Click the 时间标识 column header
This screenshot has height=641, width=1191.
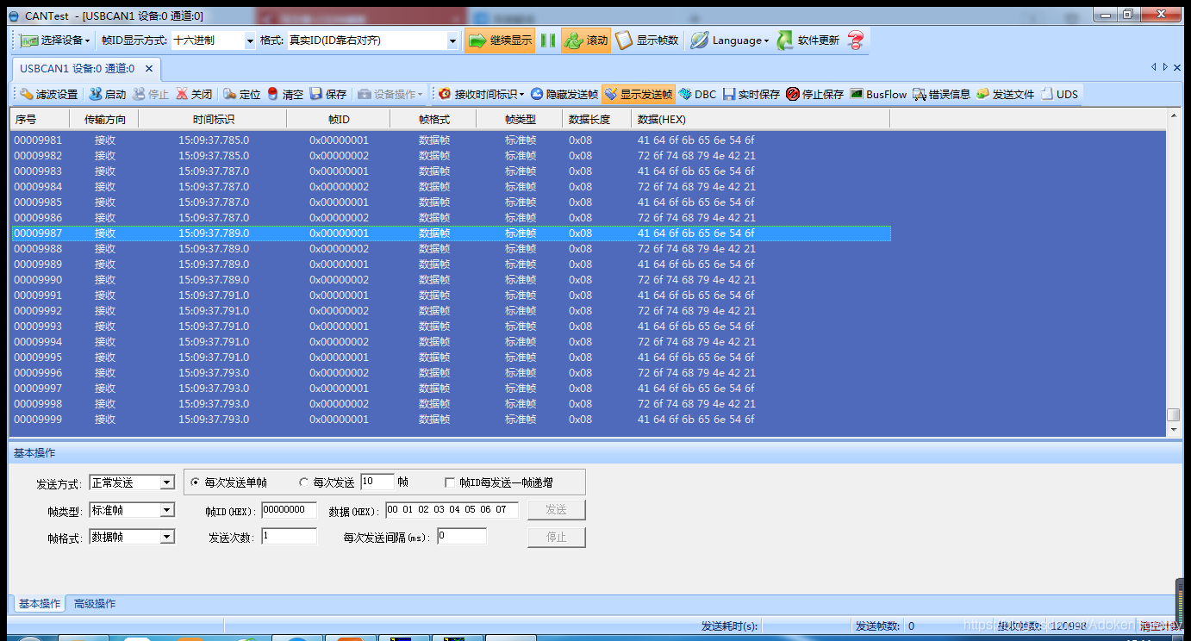point(213,119)
